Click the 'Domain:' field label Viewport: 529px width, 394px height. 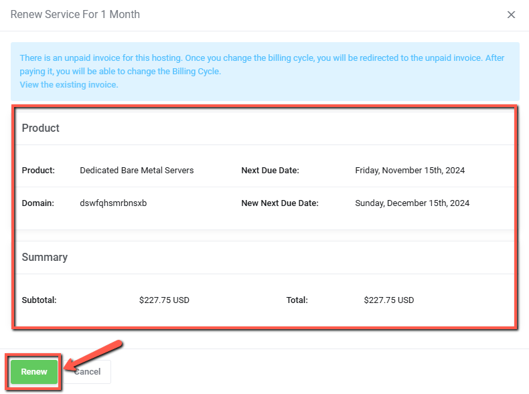coord(37,203)
